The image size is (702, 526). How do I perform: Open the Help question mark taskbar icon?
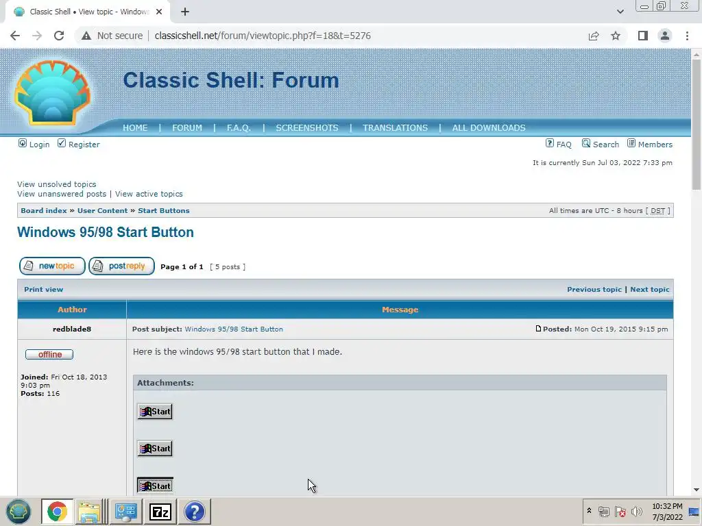pos(194,512)
